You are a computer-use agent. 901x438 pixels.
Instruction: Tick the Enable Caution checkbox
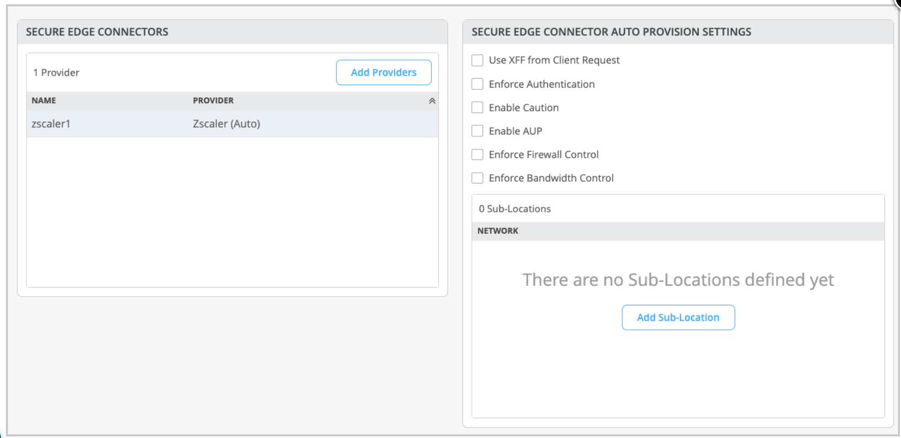[477, 107]
